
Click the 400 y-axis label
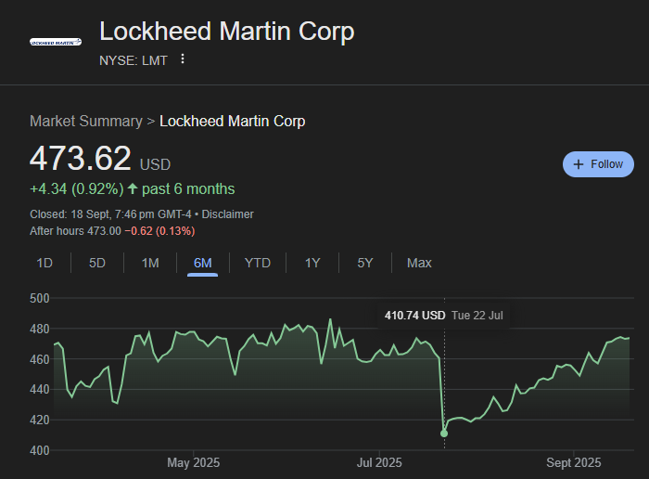click(x=40, y=450)
